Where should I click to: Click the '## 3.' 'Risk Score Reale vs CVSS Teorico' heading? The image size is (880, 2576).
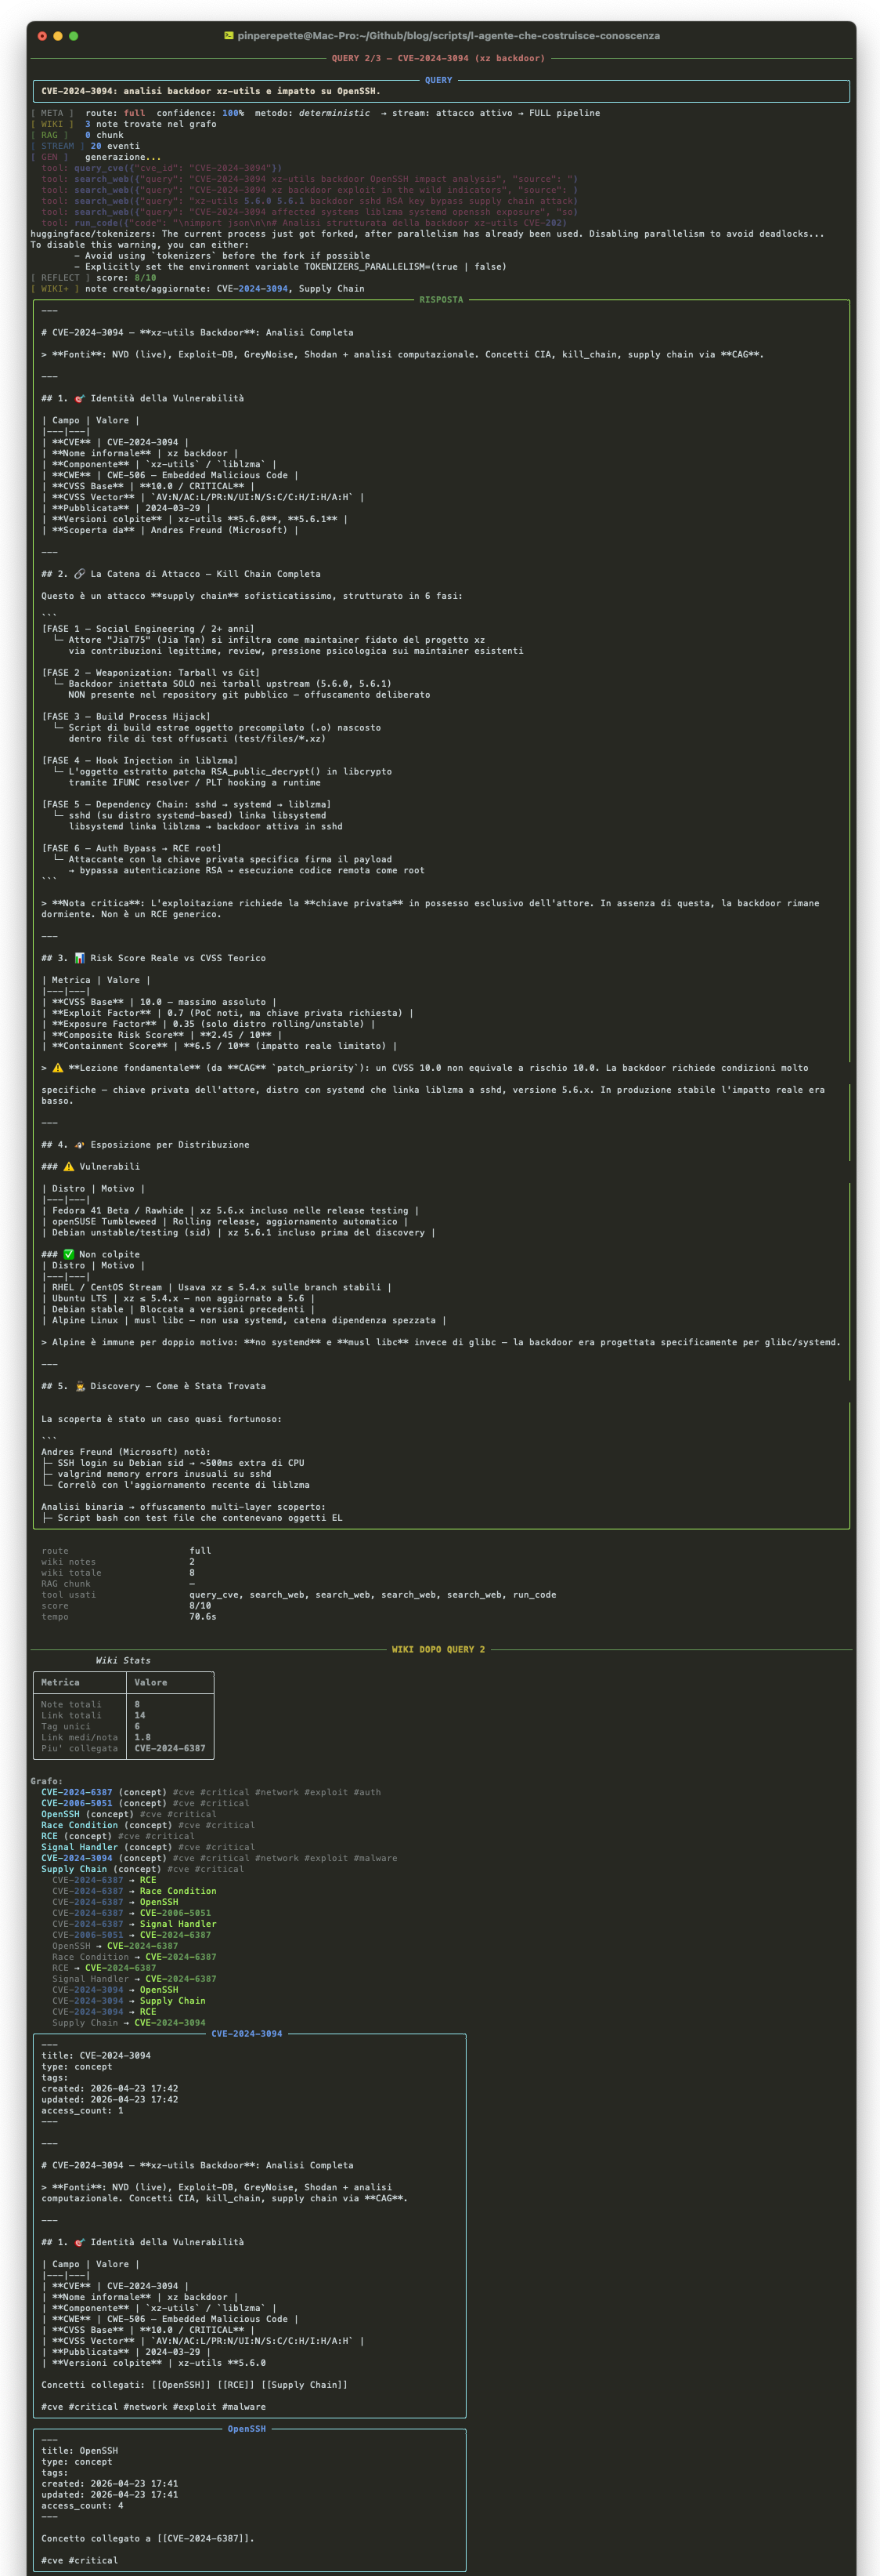point(153,958)
